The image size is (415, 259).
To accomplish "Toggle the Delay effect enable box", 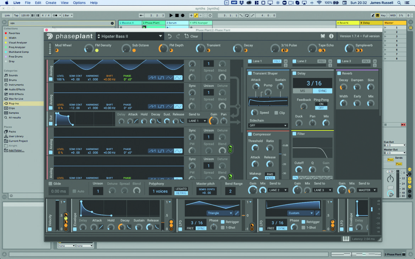I will coord(294,73).
